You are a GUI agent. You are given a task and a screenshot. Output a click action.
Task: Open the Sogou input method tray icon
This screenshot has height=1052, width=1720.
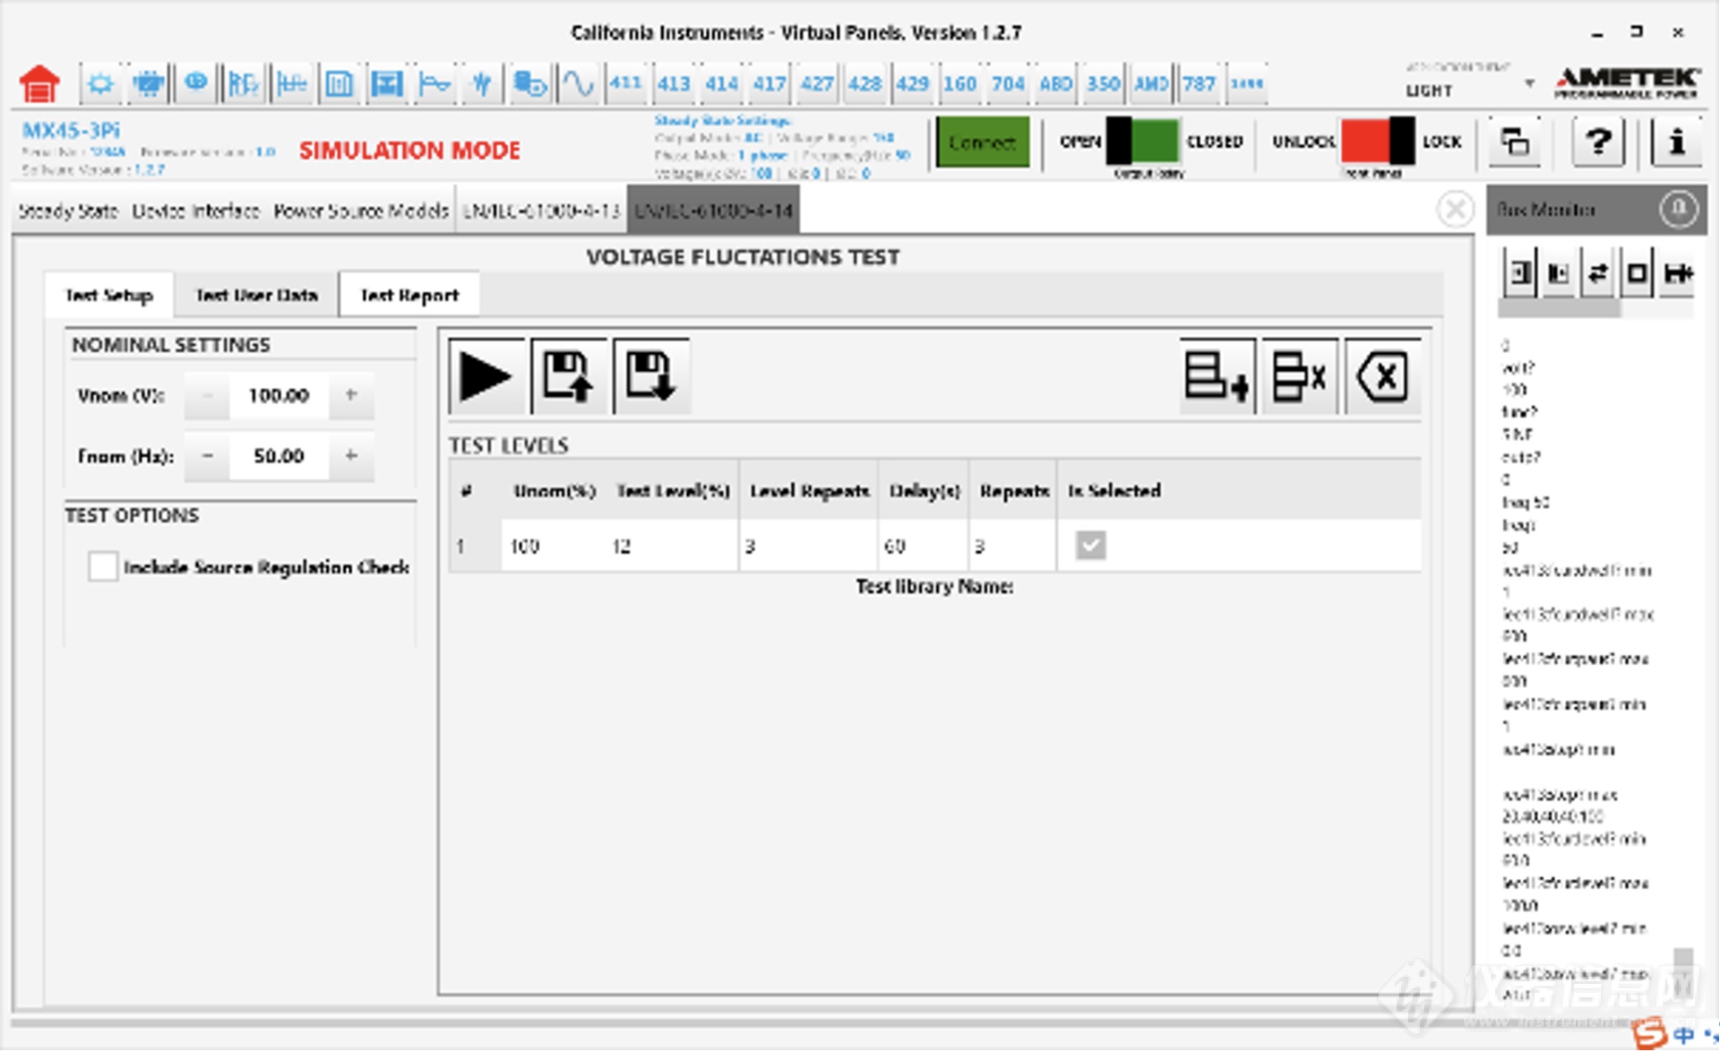coord(1650,1033)
